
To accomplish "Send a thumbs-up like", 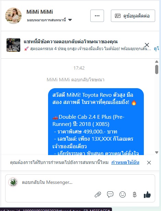I will click(x=147, y=195).
